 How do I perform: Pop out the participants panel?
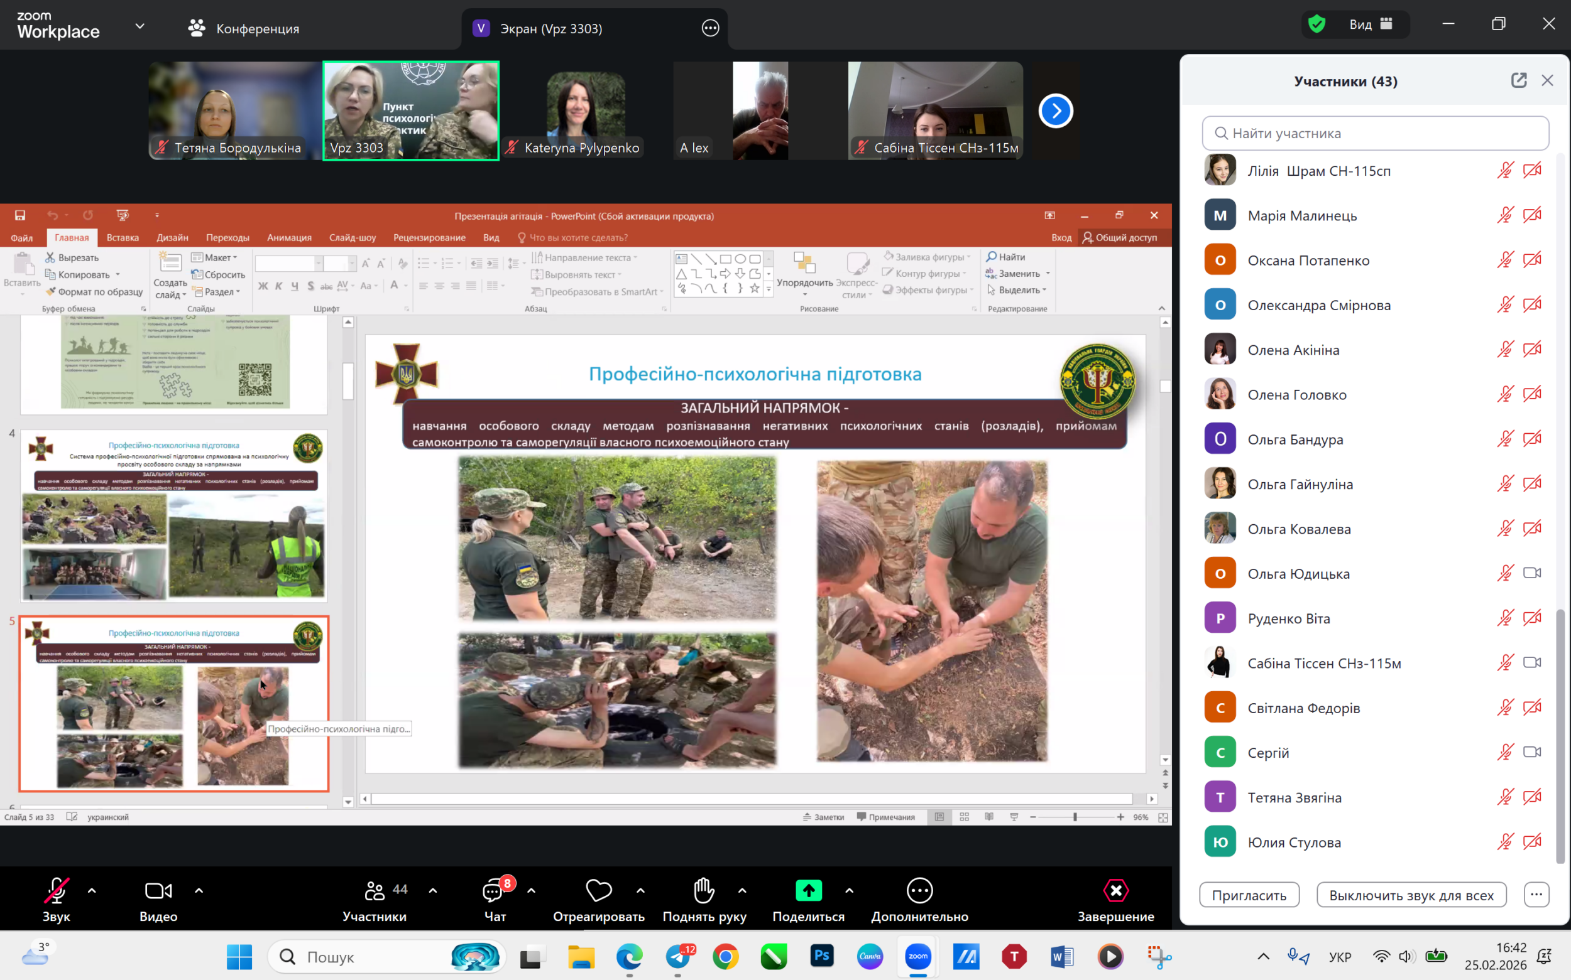pyautogui.click(x=1518, y=80)
